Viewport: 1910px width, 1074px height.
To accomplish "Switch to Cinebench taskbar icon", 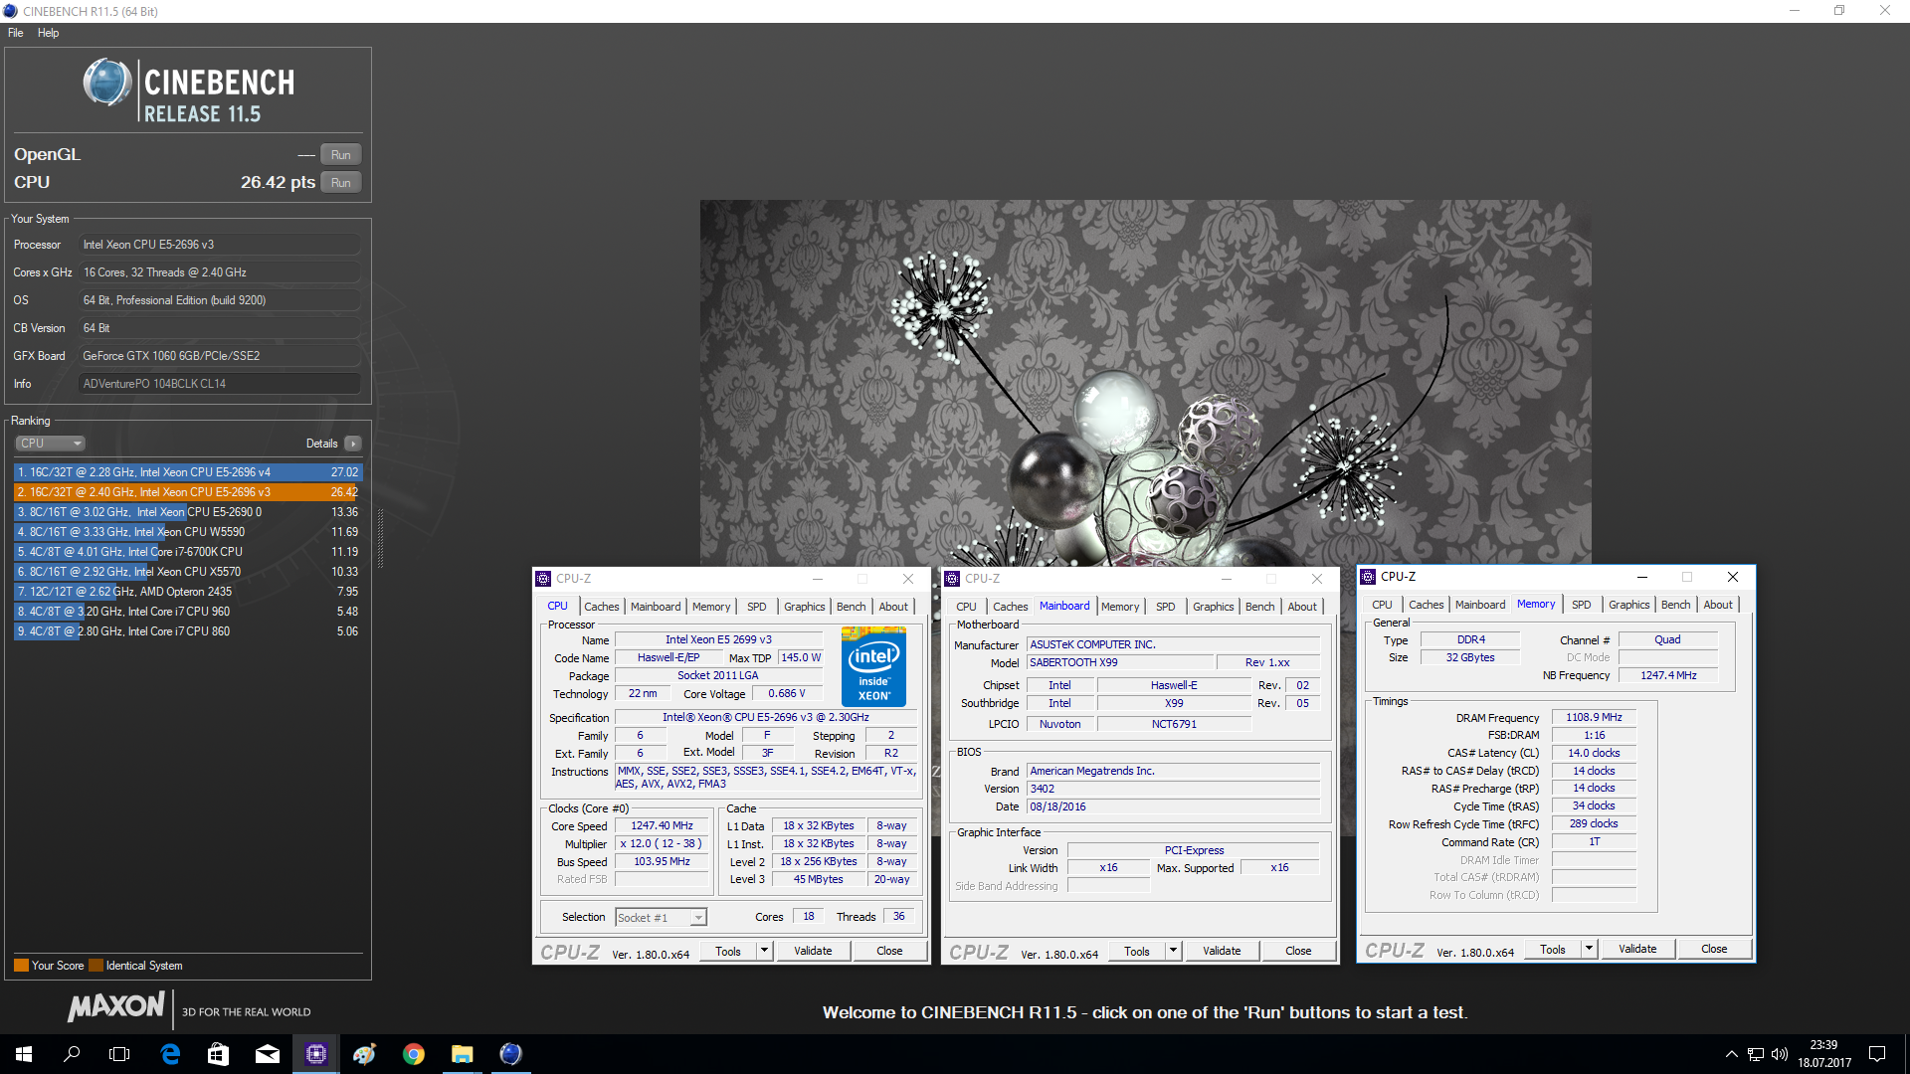I will 510,1054.
